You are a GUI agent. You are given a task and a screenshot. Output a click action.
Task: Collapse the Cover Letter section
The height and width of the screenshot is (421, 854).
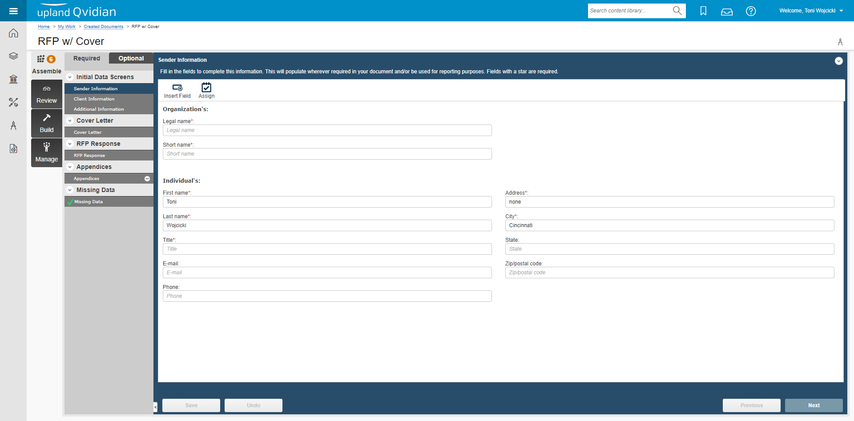point(70,120)
